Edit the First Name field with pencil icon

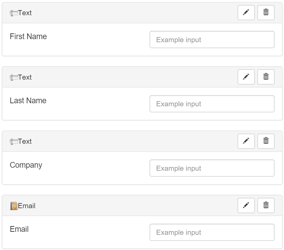tap(246, 13)
